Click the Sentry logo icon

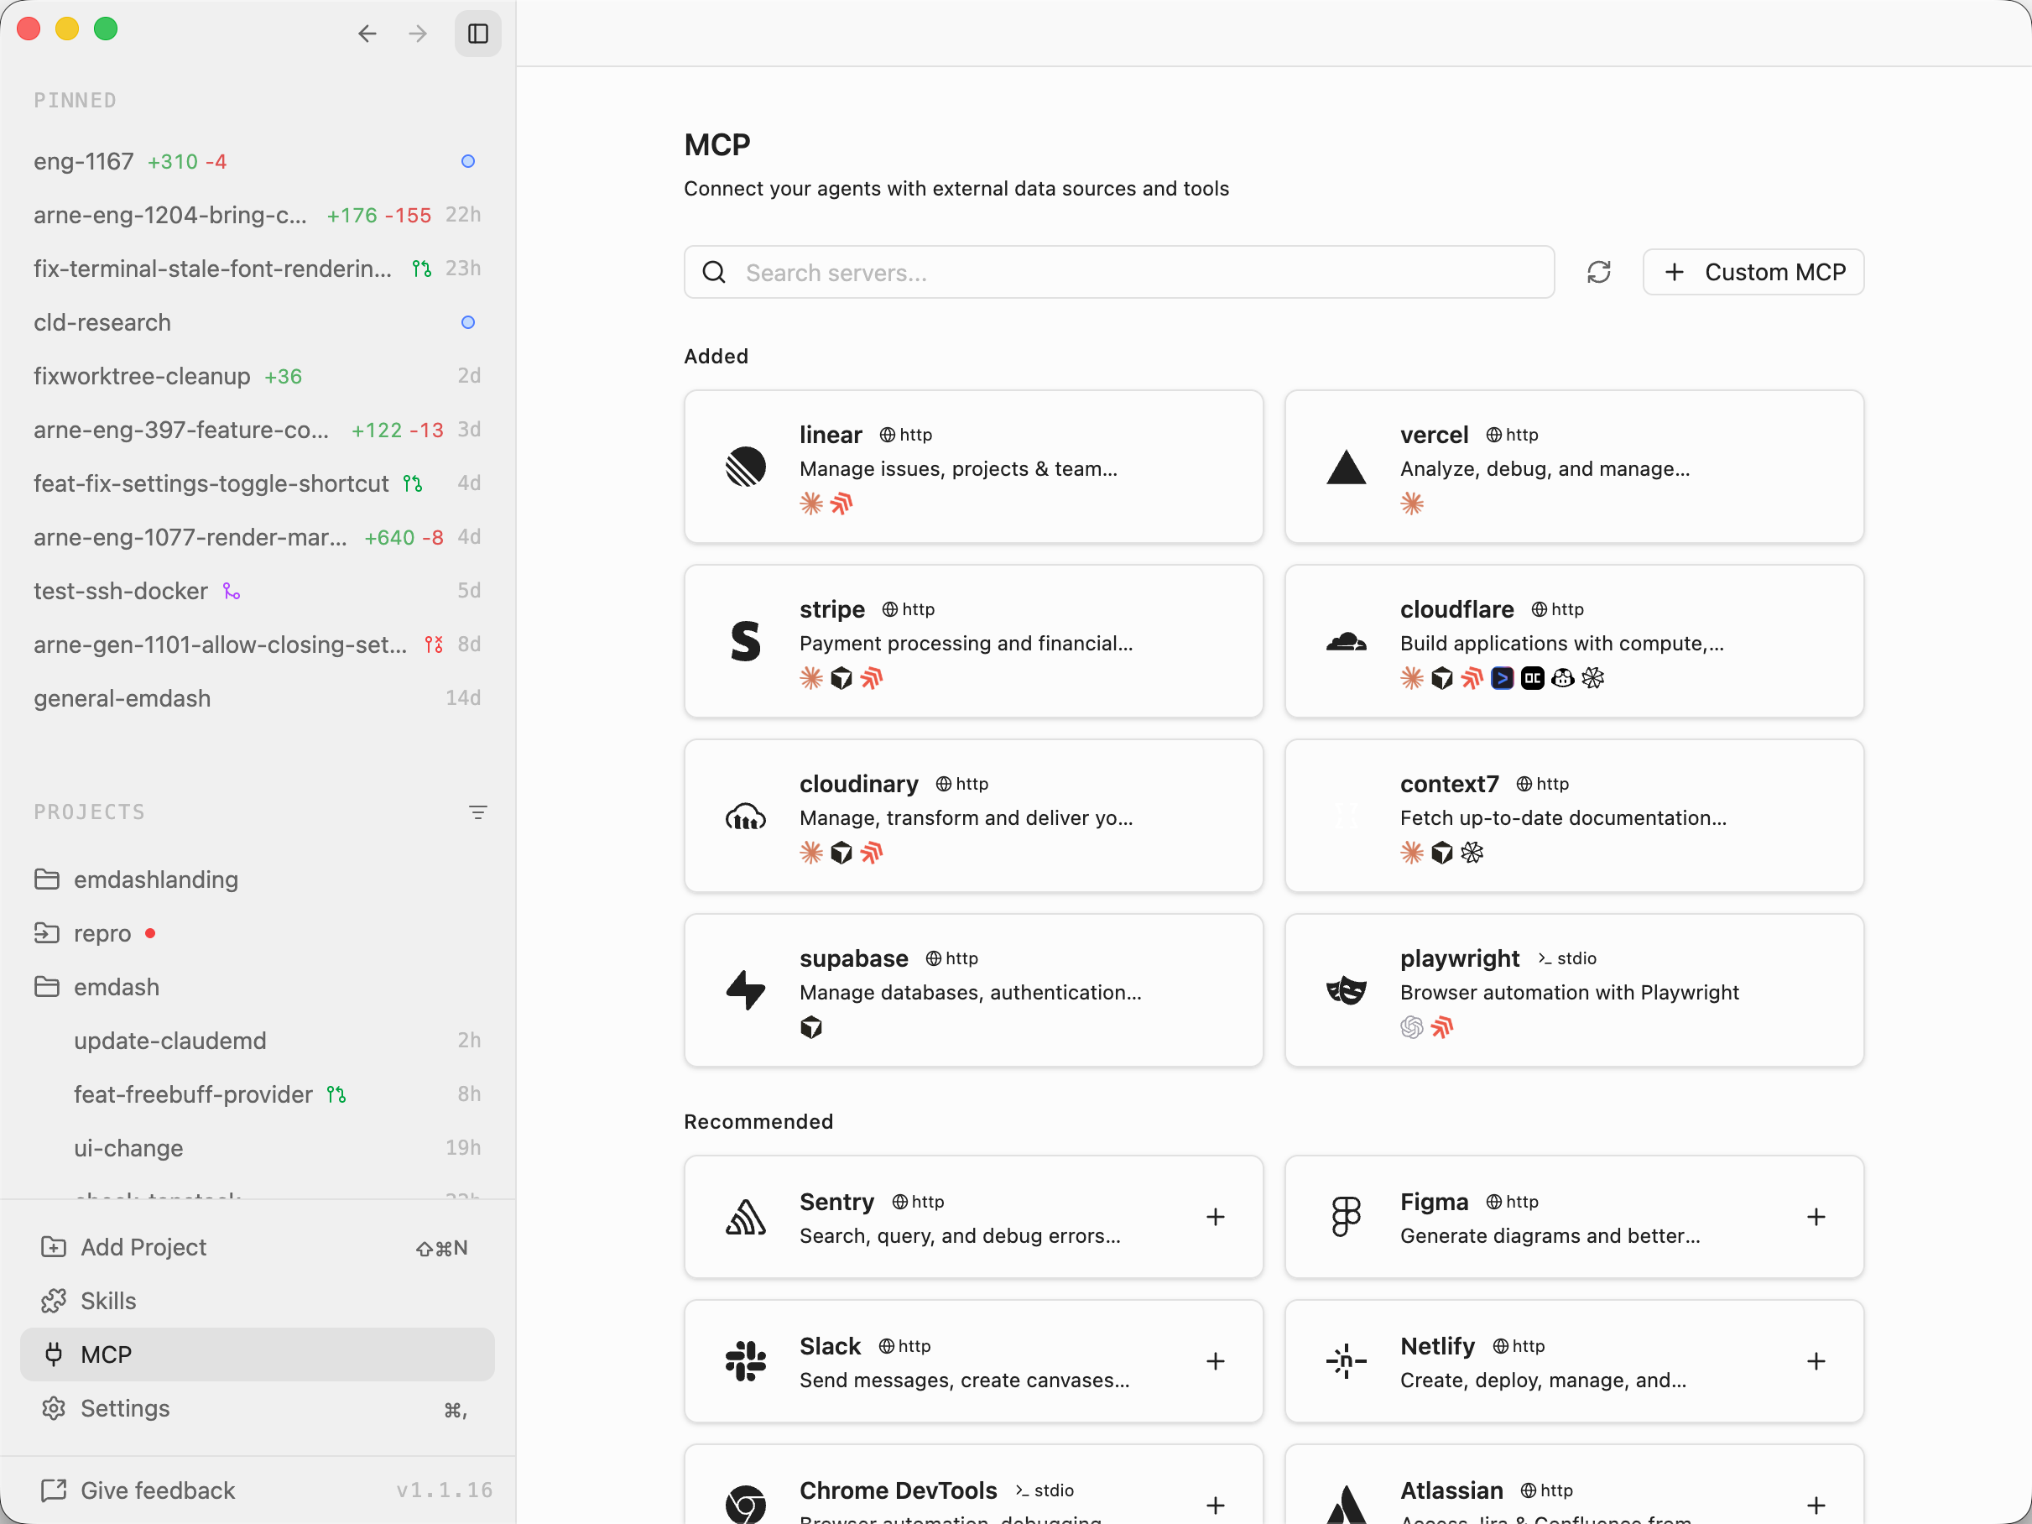[745, 1217]
